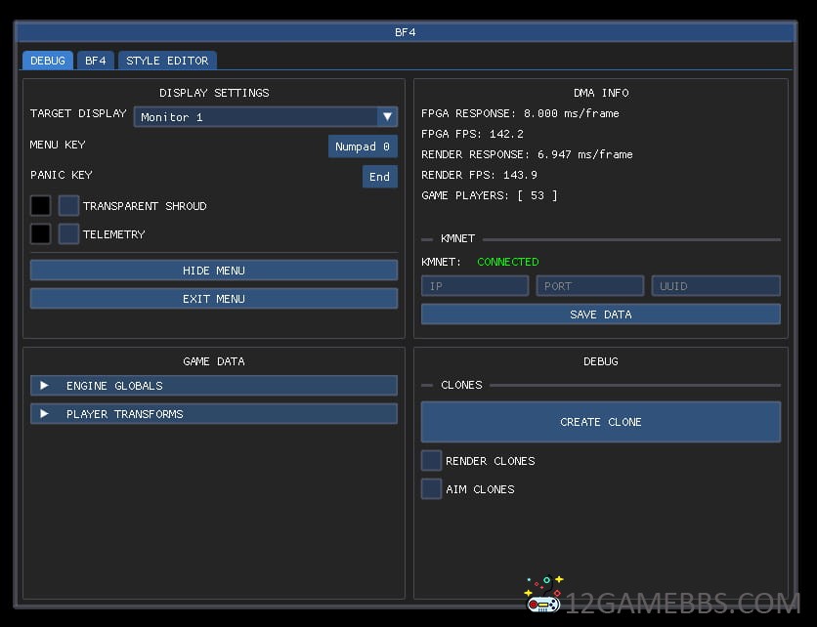The image size is (817, 627).
Task: Change the PANIC KEY End binding
Action: coord(380,177)
